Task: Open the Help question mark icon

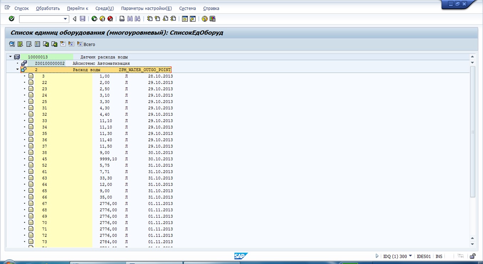Action: 204,19
